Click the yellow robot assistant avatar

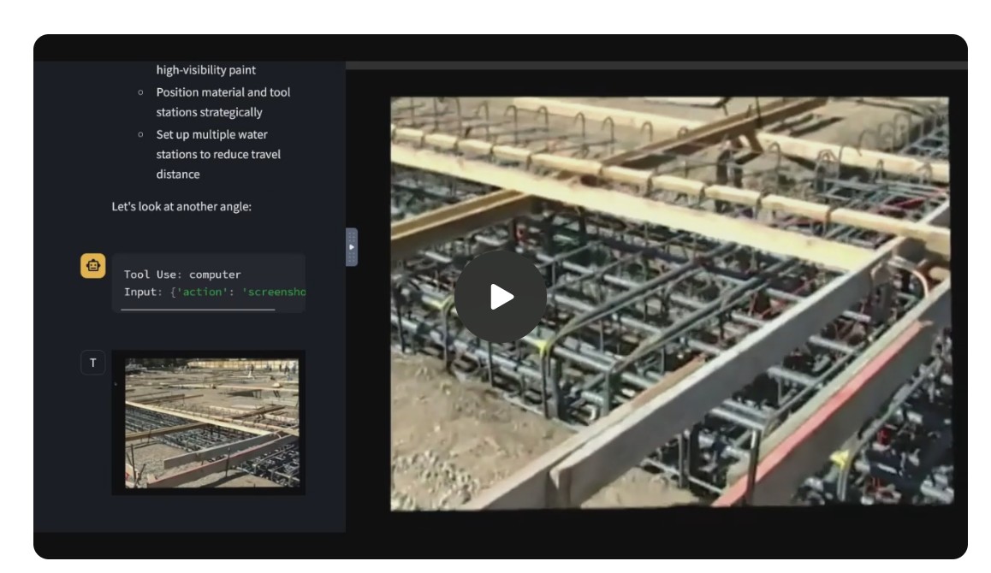tap(93, 266)
